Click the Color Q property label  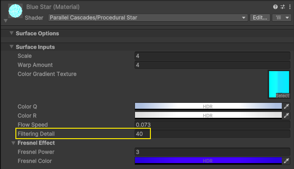point(27,106)
